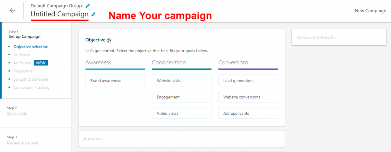The height and width of the screenshot is (152, 391).
Task: Open the Objective help question icon
Action: click(x=108, y=40)
